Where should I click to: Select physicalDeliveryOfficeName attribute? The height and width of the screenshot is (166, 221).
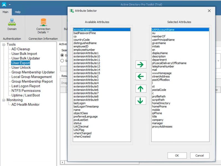(x=169, y=63)
